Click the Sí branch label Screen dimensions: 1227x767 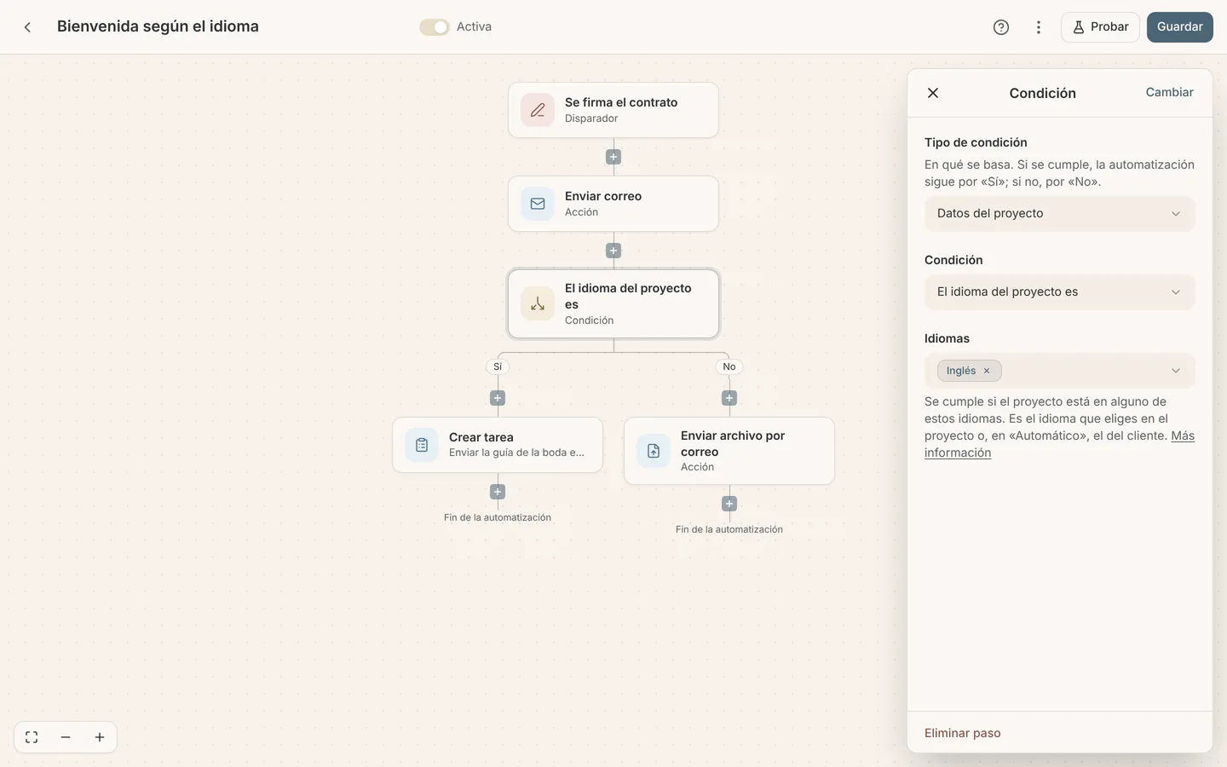point(498,366)
